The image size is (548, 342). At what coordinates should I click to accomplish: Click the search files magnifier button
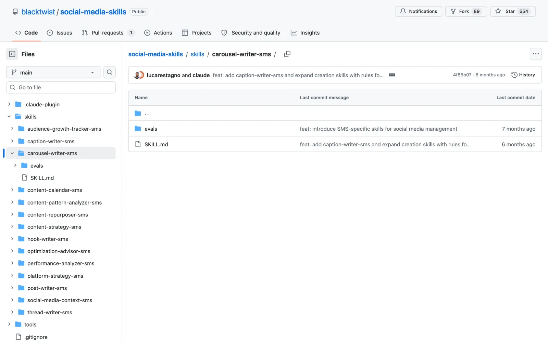(110, 72)
